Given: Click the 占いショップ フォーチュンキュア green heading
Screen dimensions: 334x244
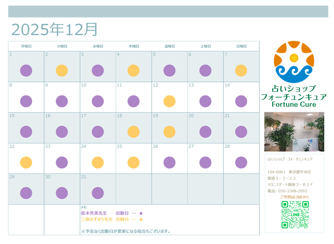Looking at the screenshot, I should point(294,93).
